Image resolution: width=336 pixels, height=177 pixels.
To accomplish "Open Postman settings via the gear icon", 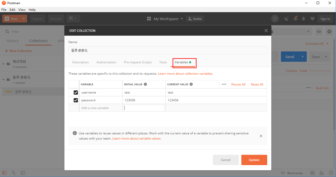I will [329, 31].
